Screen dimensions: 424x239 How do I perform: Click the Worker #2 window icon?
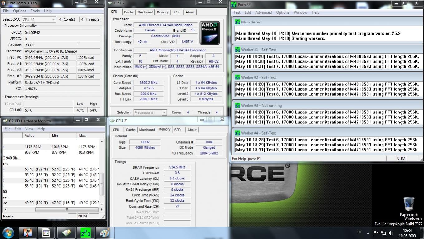(237, 77)
